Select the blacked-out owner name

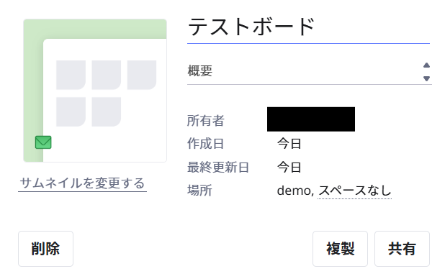point(311,119)
